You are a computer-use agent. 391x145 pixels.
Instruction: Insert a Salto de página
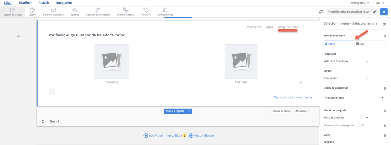(x=281, y=111)
